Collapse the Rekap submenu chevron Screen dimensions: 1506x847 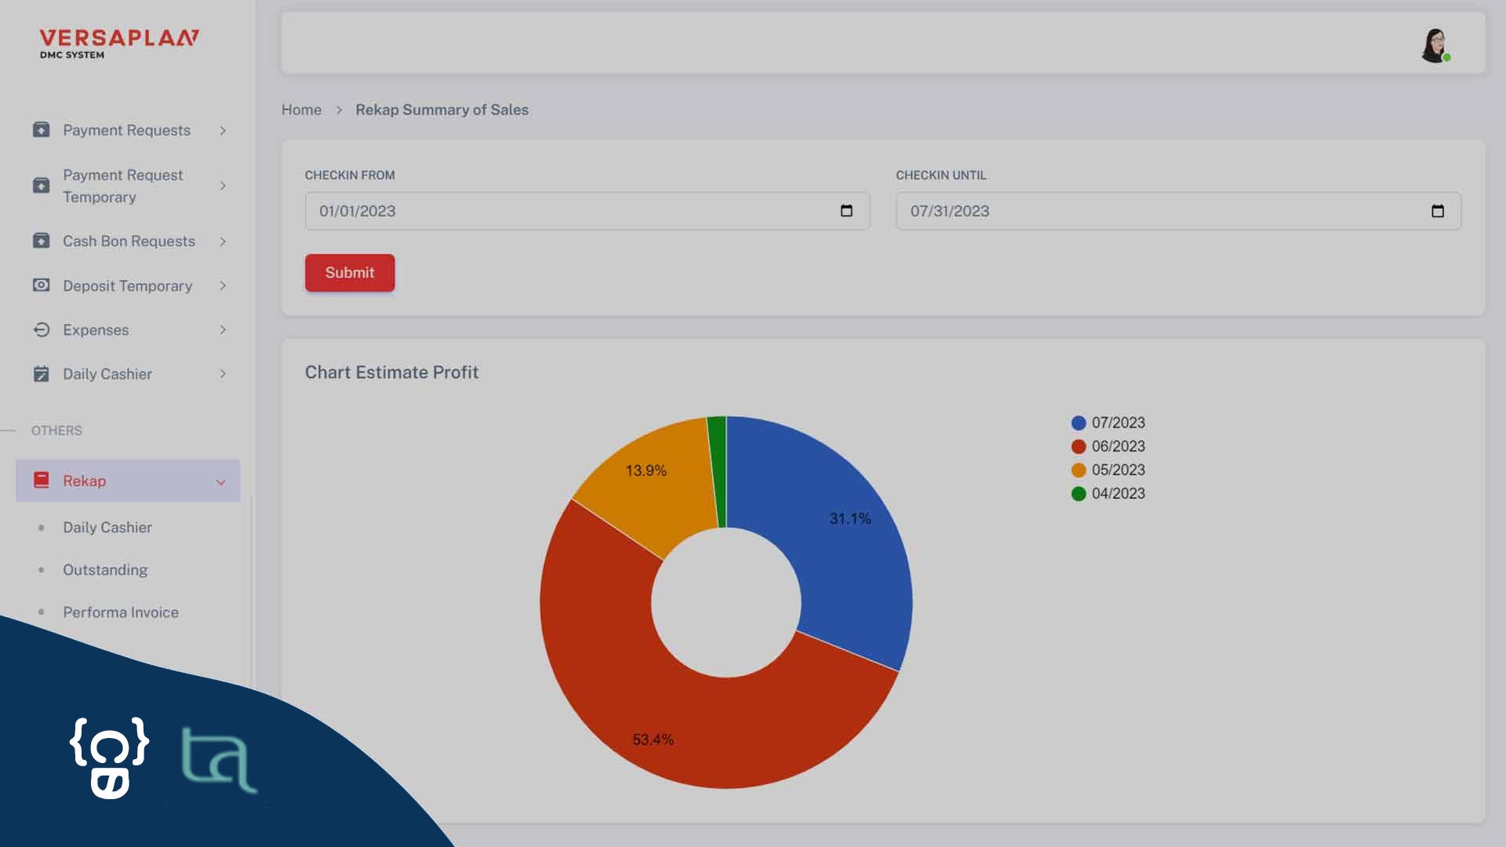[220, 480]
